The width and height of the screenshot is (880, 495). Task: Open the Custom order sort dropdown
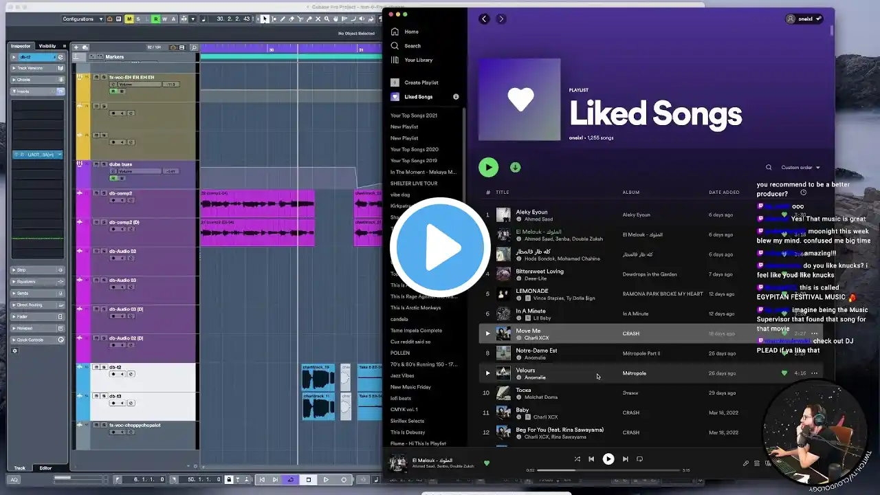pyautogui.click(x=800, y=168)
